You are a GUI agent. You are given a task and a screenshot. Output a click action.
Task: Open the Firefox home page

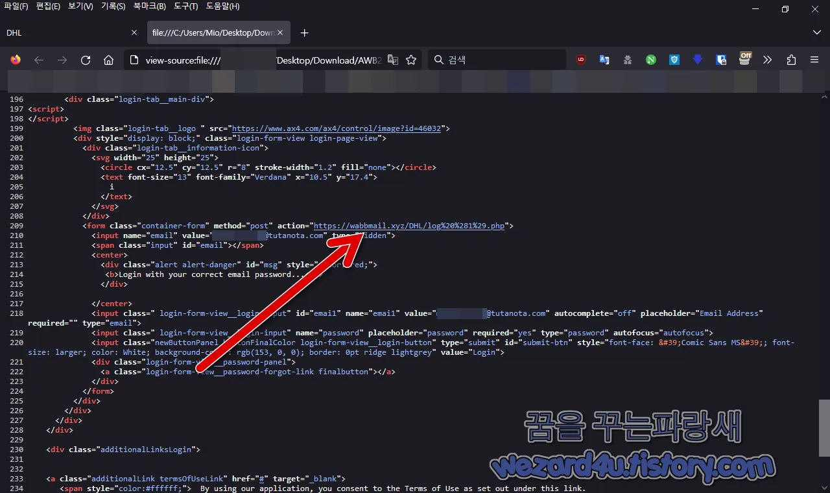coord(109,60)
